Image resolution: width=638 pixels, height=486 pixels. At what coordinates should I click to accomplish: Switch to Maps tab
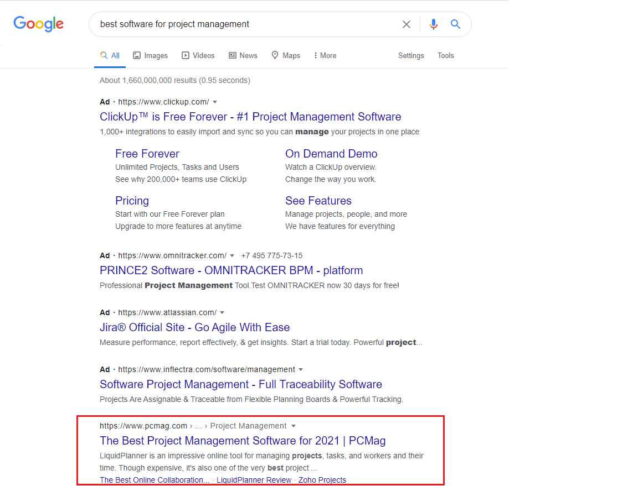pyautogui.click(x=286, y=56)
